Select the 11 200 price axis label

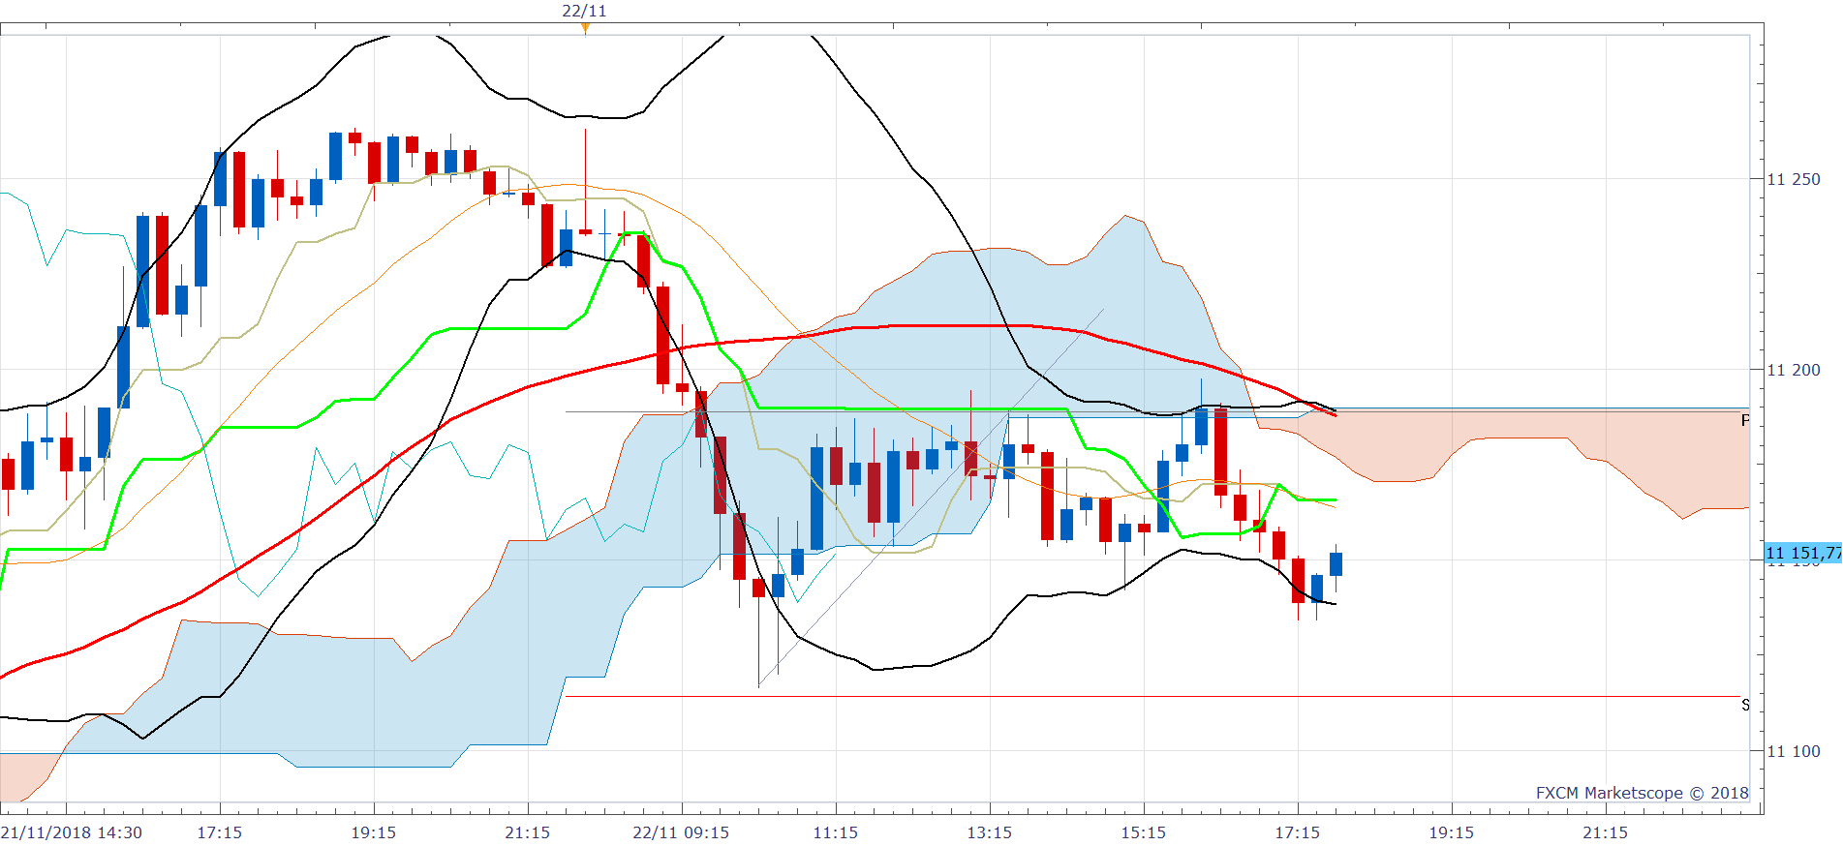[x=1794, y=370]
